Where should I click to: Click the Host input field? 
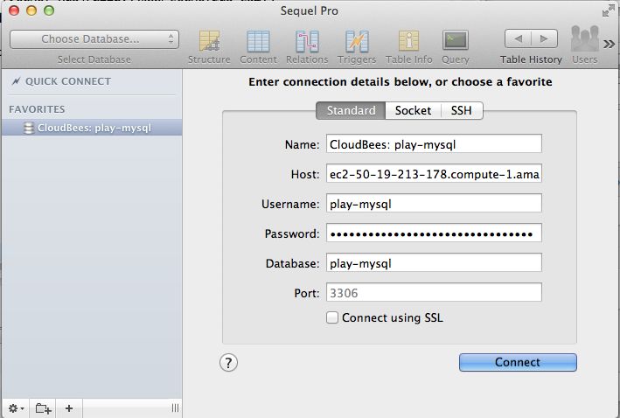coord(434,174)
